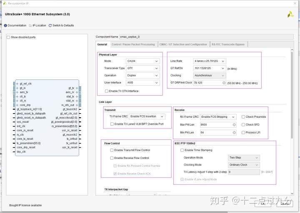This screenshot has height=213, width=300.
Task: Enable Receive Flow Control checkbox
Action: coord(112,158)
